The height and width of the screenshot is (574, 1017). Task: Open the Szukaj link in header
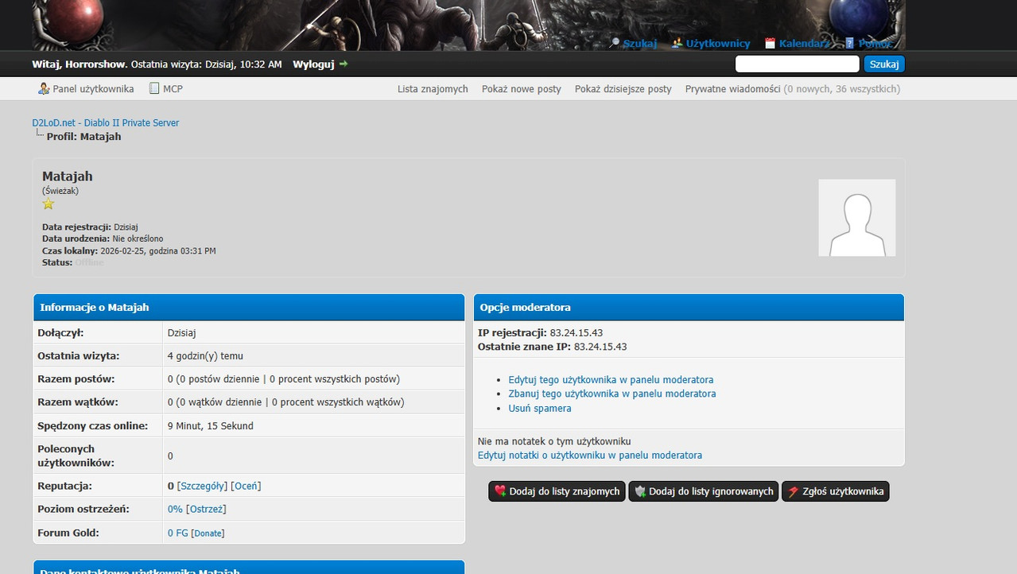coord(640,44)
